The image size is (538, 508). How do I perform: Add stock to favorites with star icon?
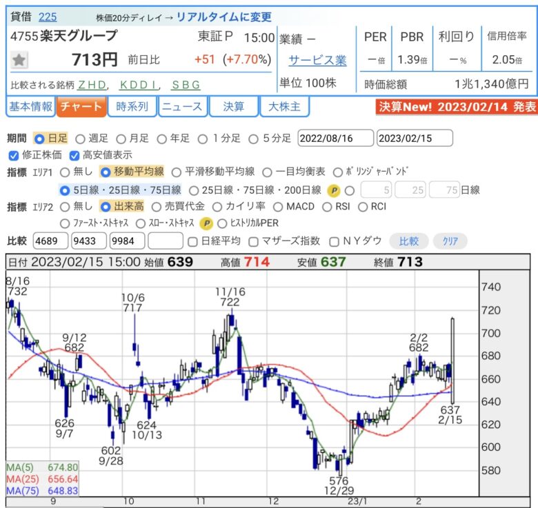pos(19,60)
